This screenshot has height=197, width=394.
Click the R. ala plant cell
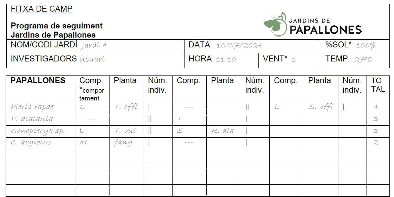[x=224, y=132]
